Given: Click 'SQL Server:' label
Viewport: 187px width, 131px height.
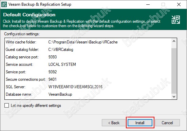Looking at the screenshot, I should point(16,87).
